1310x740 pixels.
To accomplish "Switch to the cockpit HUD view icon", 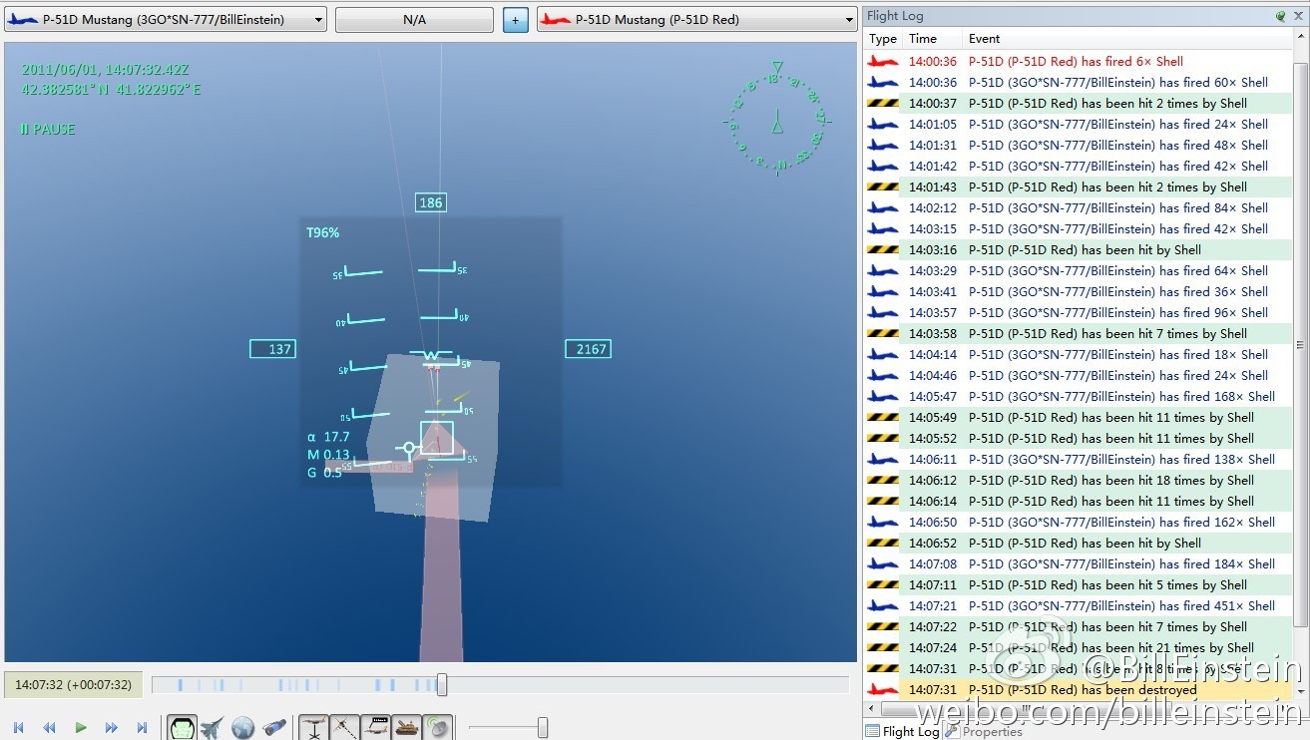I will tap(181, 728).
